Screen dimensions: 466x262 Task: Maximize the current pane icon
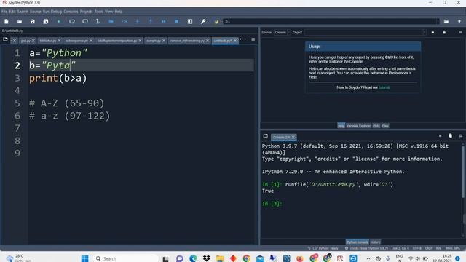tap(190, 21)
